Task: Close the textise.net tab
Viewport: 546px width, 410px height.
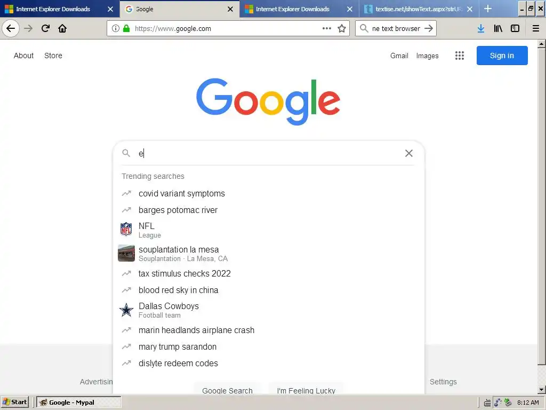Action: (470, 9)
